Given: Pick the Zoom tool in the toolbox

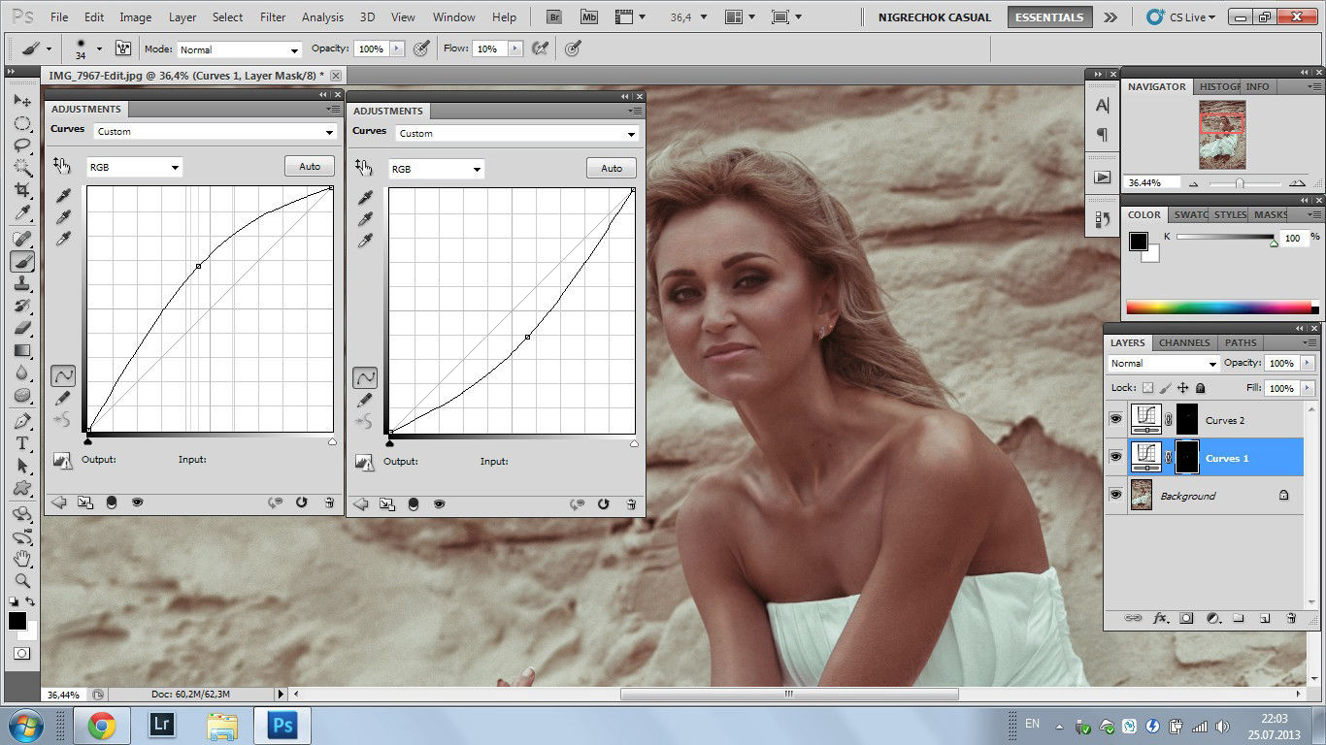Looking at the screenshot, I should (22, 581).
